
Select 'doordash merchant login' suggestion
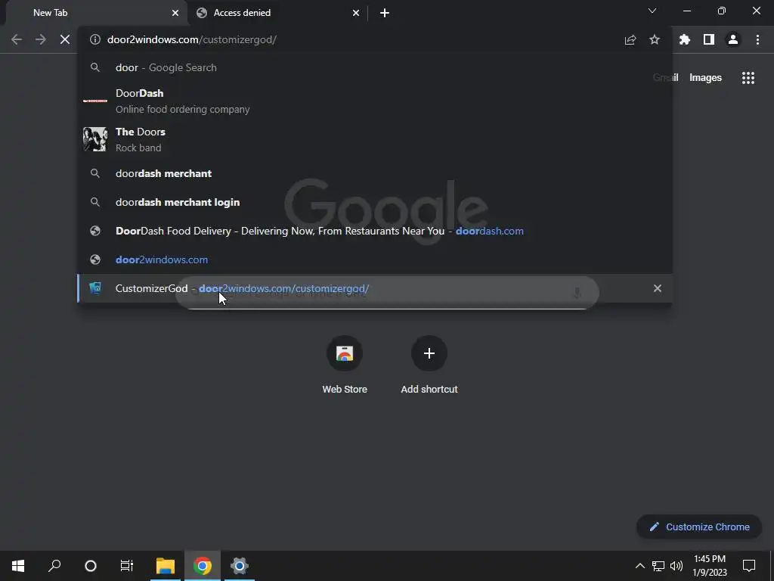pyautogui.click(x=375, y=202)
